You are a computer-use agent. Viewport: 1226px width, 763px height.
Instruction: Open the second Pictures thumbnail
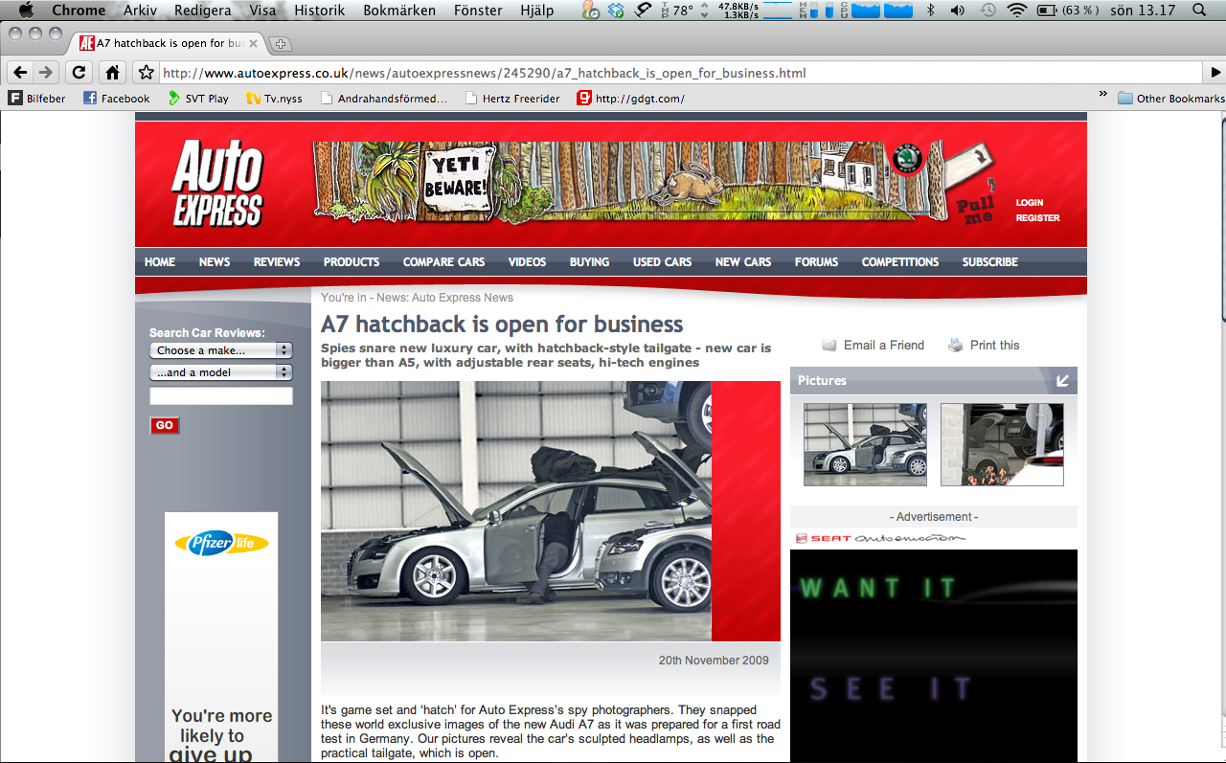[x=1002, y=444]
